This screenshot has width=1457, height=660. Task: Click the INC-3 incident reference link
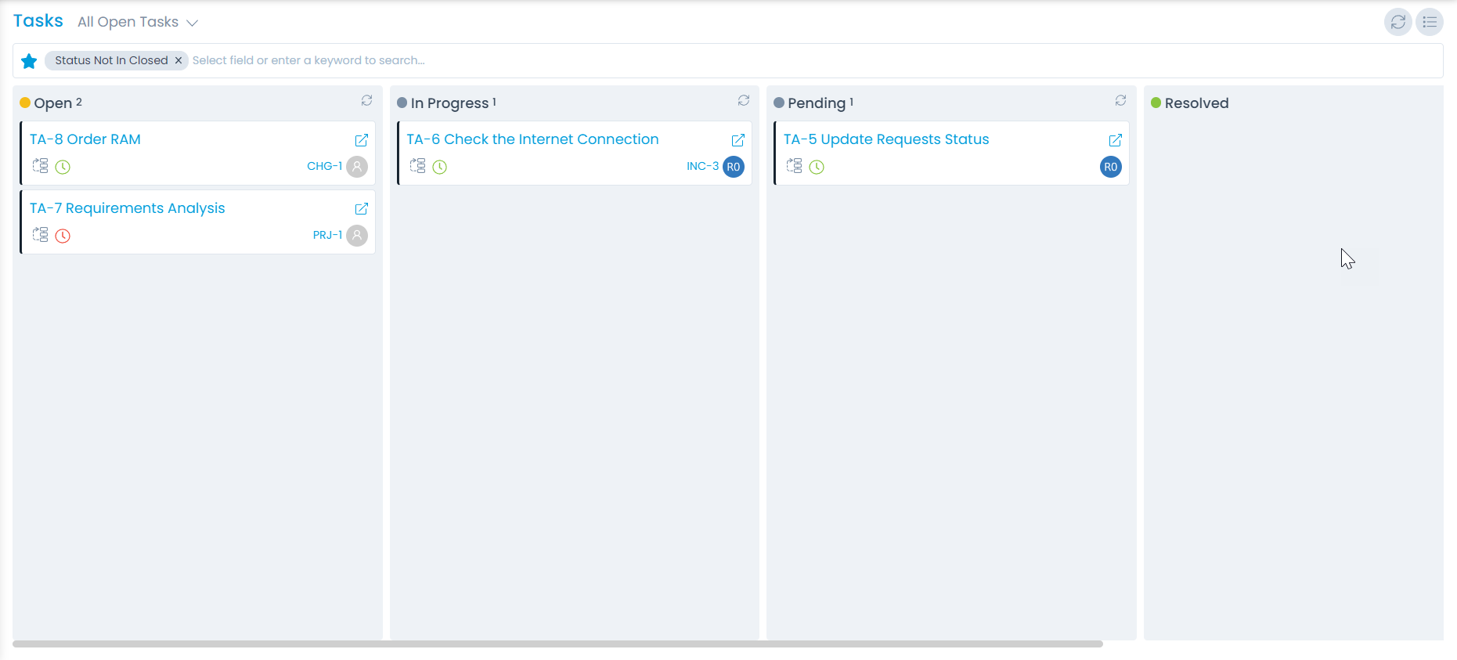coord(702,166)
